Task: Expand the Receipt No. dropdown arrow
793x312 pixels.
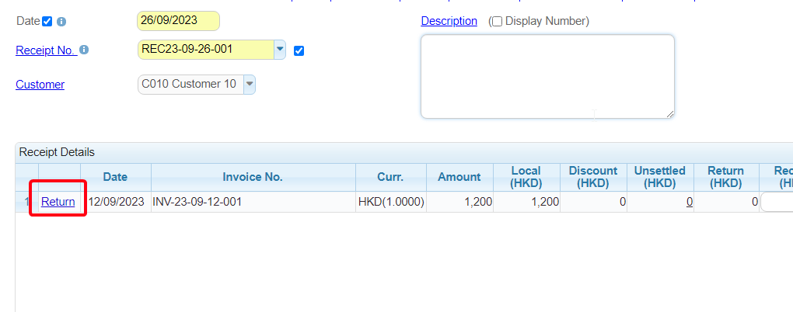Action: (280, 50)
